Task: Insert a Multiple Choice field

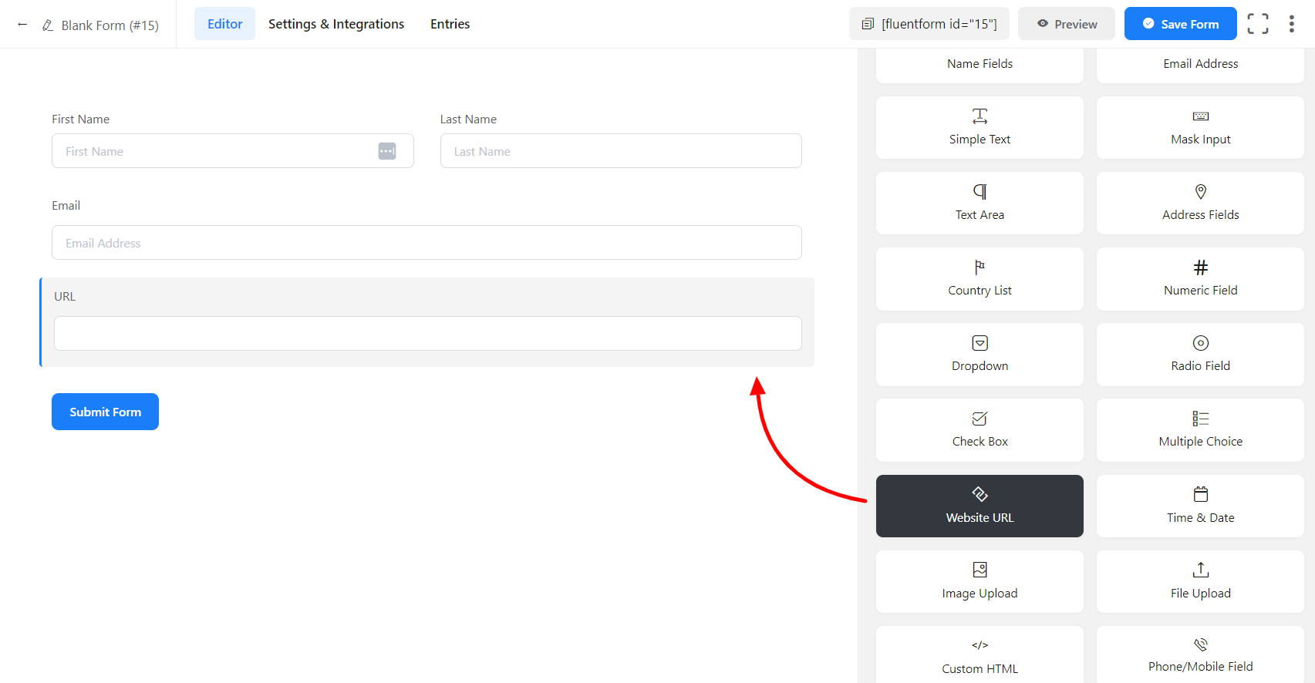Action: (1200, 430)
